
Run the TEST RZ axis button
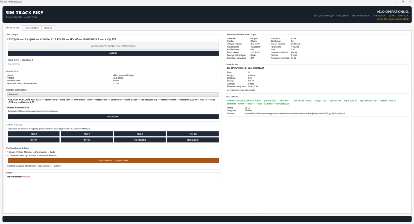tap(87, 140)
